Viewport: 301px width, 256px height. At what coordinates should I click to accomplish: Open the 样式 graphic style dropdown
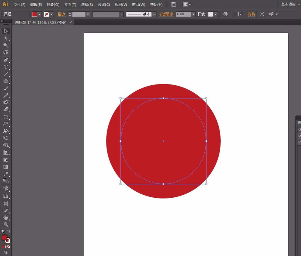tap(216, 14)
